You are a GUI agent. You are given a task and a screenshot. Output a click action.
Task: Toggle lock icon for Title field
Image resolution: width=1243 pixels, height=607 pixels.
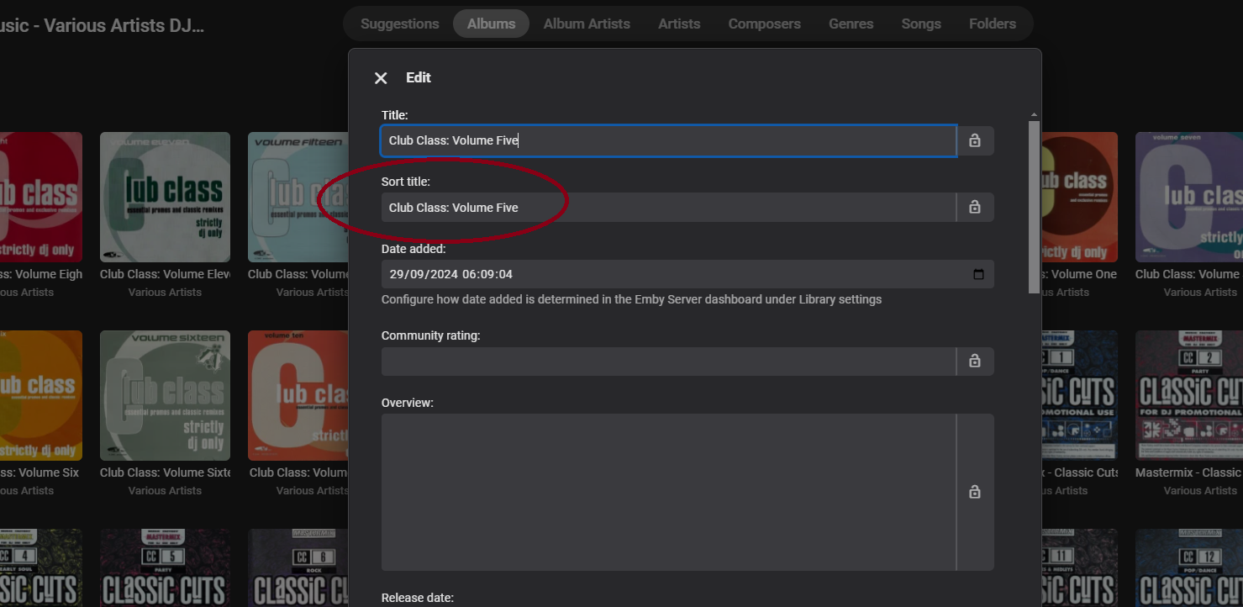pyautogui.click(x=975, y=140)
